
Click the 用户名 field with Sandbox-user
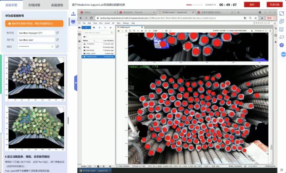(x=36, y=40)
